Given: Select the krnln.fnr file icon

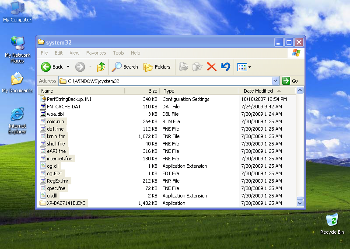Looking at the screenshot, I should (43, 136).
